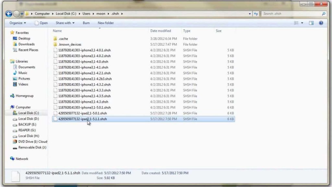
Task: Click the search magnifier icon
Action: 323,14
